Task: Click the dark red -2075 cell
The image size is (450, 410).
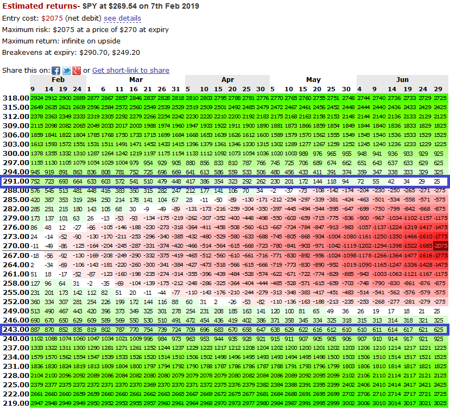Action: (x=440, y=246)
